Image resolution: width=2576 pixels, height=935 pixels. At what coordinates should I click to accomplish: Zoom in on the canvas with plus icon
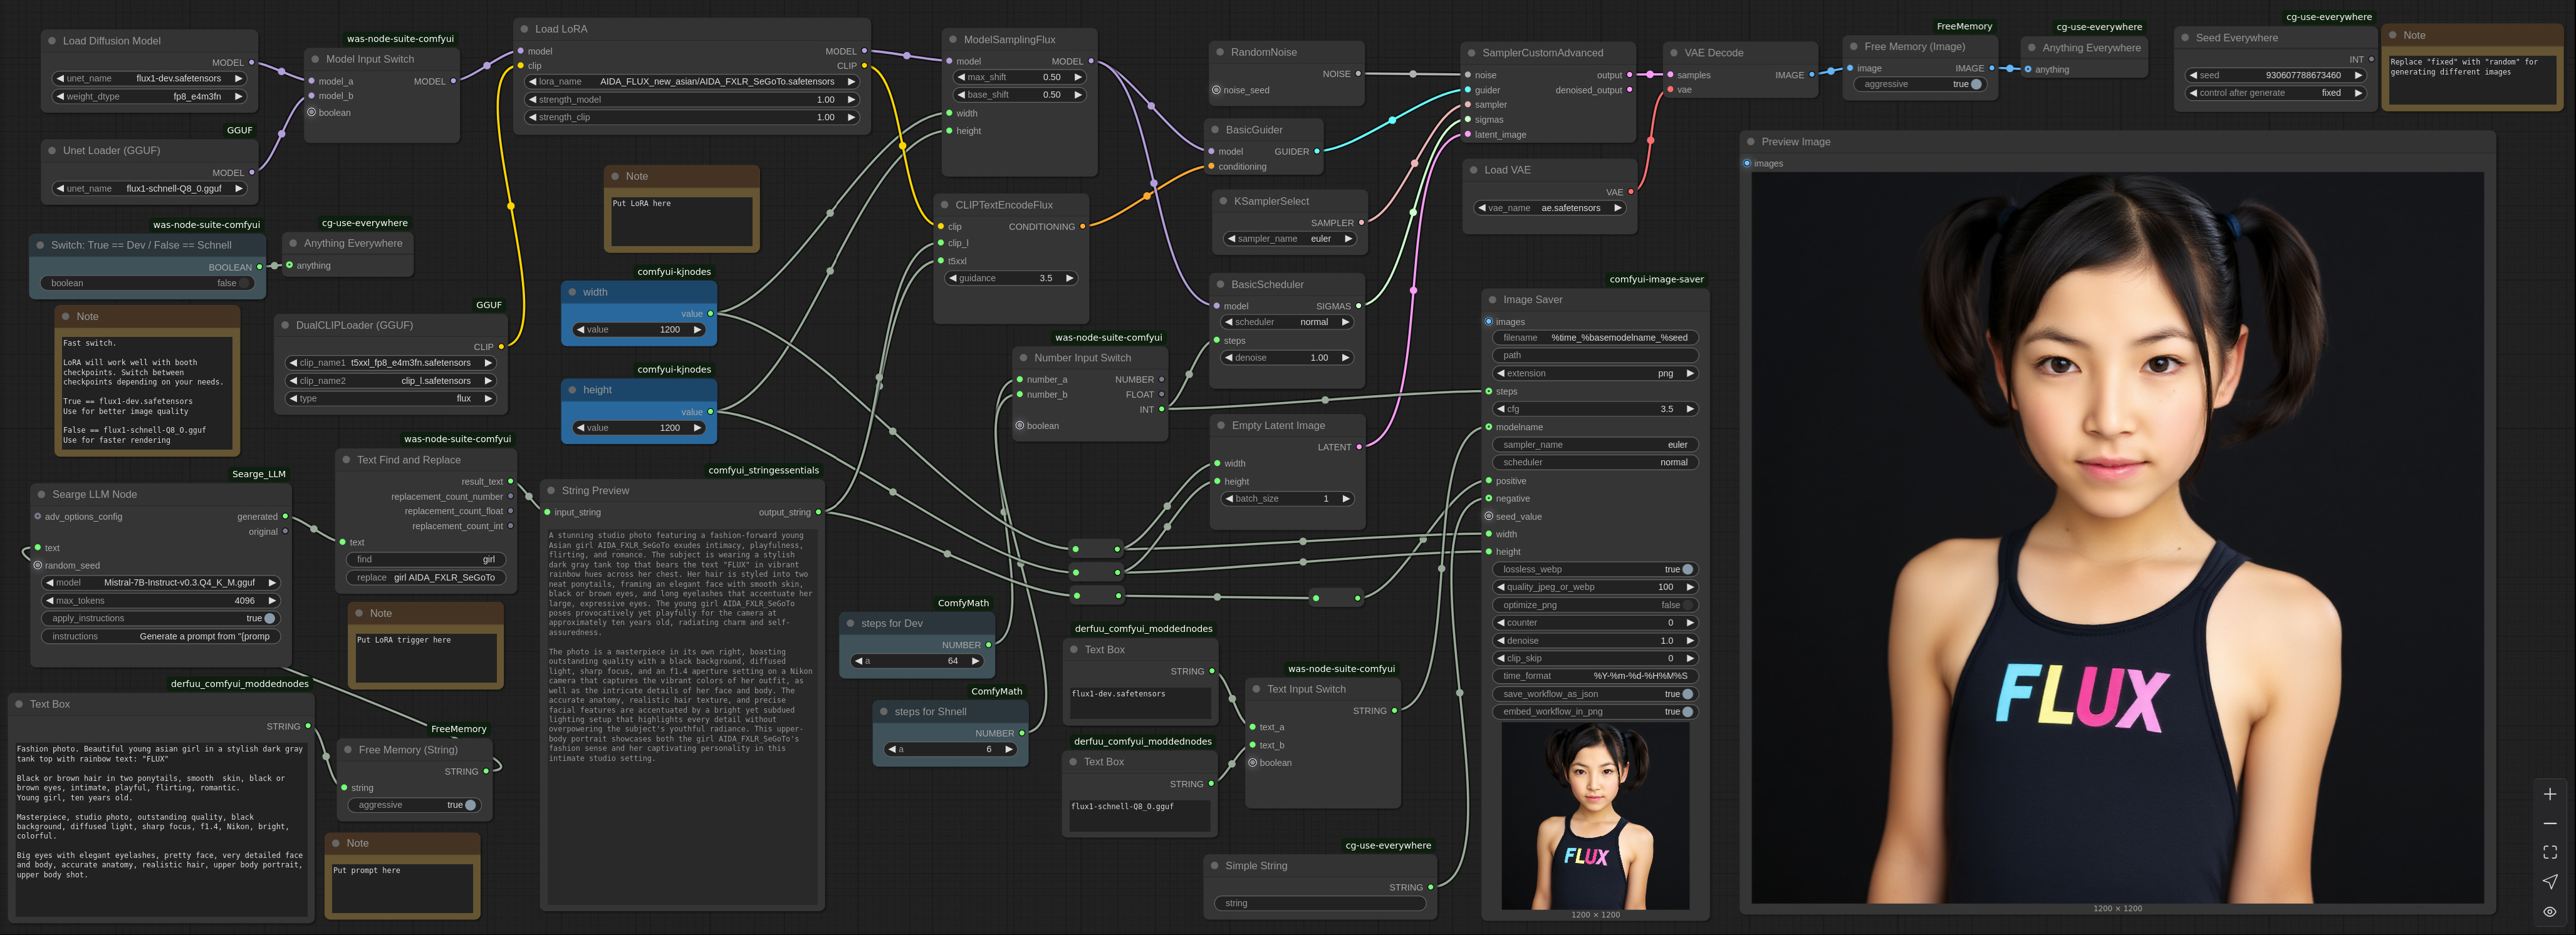[x=2550, y=794]
